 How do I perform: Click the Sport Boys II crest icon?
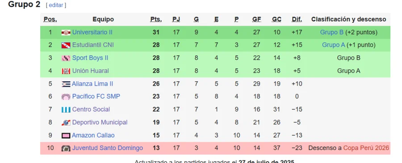pos(66,58)
